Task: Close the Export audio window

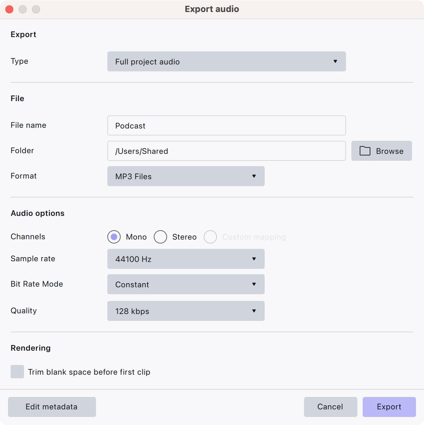Action: point(9,9)
